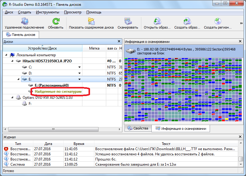
Task: Open the dropdown arrow for drive C:
Action: [80, 67]
